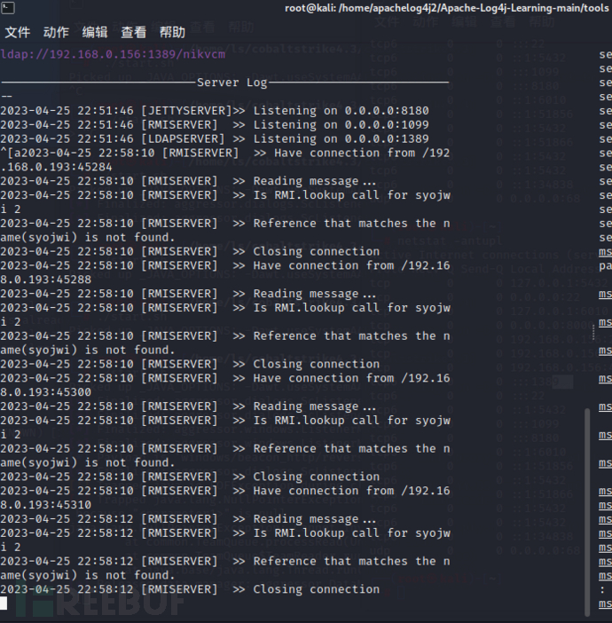Viewport: 612px width, 623px height.
Task: Click the LDAPSERVER listening on 1389 line
Action: coord(215,138)
